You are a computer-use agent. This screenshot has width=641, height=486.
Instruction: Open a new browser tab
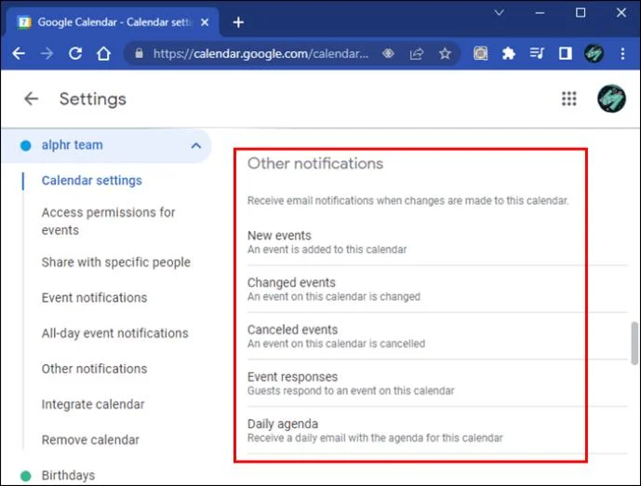(x=238, y=22)
